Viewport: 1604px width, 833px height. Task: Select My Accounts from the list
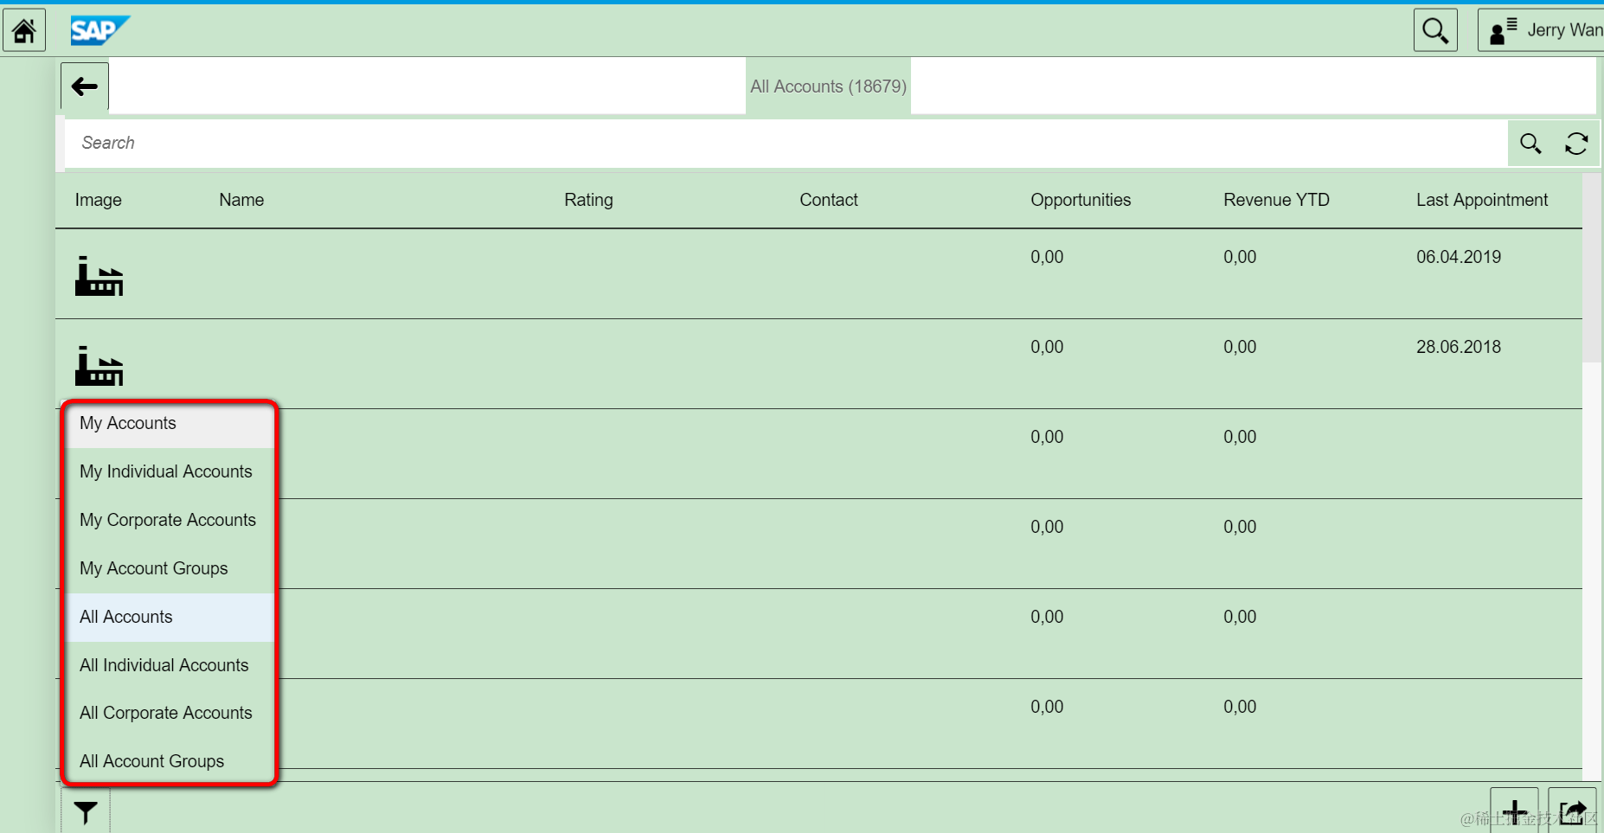tap(171, 424)
